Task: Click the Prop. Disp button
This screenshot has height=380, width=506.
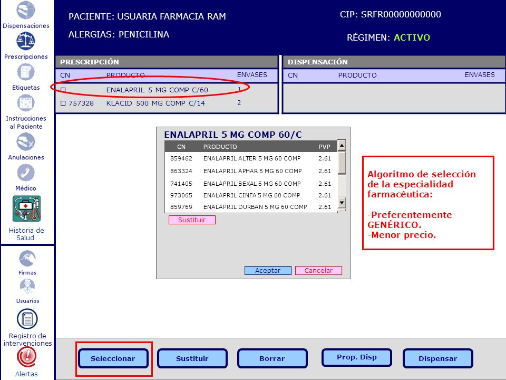Action: (x=357, y=357)
